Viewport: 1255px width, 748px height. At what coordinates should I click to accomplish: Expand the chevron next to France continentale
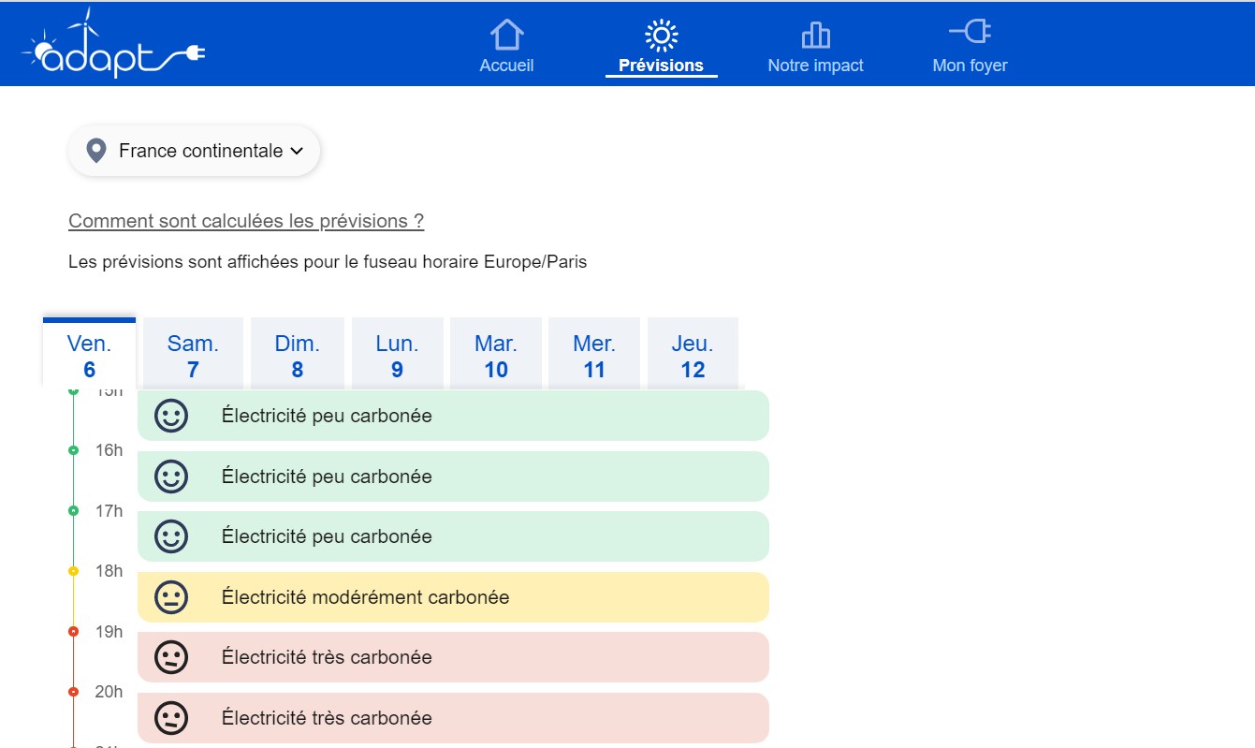297,151
